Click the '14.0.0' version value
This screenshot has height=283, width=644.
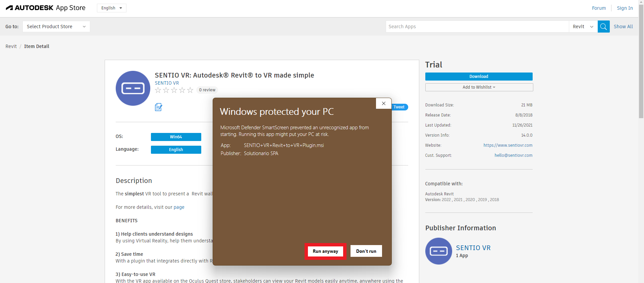(527, 135)
